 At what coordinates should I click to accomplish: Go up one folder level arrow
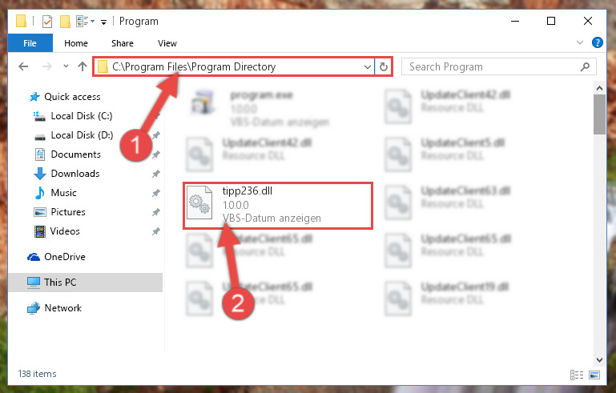point(83,66)
